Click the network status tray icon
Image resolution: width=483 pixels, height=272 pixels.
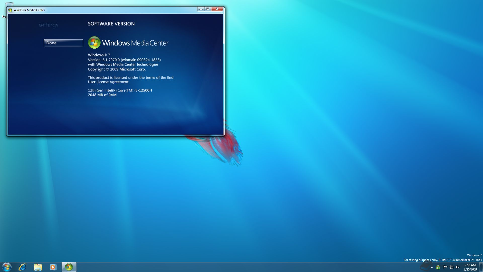pyautogui.click(x=452, y=267)
